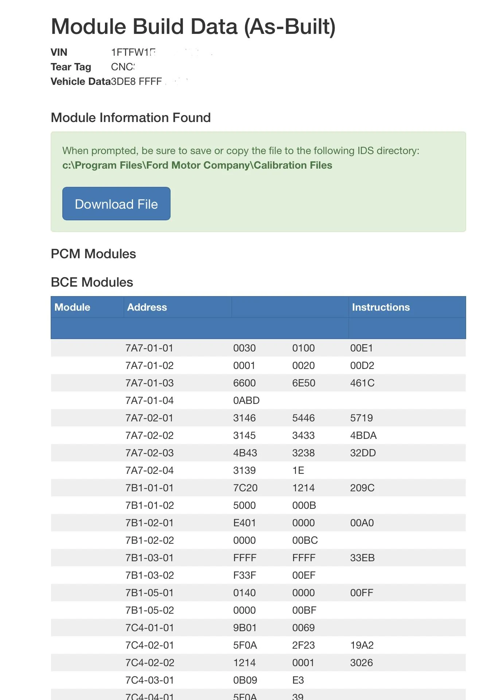Select the Module Build Data heading

(x=193, y=26)
